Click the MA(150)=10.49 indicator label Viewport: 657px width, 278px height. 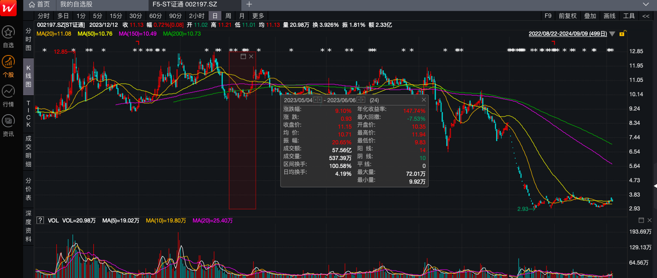(x=138, y=34)
